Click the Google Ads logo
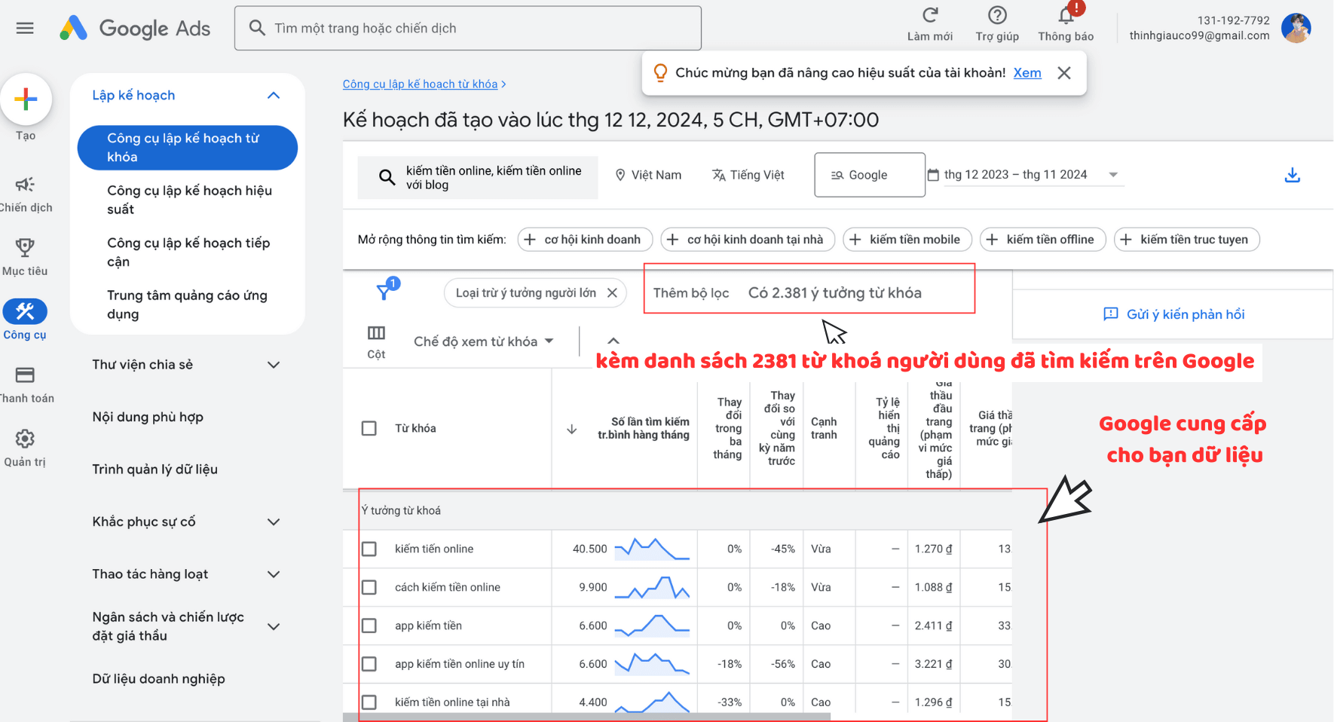This screenshot has height=722, width=1334. pyautogui.click(x=135, y=28)
